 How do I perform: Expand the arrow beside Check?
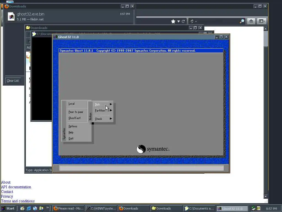tap(111, 118)
